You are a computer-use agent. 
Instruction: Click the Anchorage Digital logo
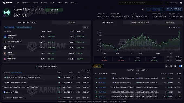coord(5,42)
